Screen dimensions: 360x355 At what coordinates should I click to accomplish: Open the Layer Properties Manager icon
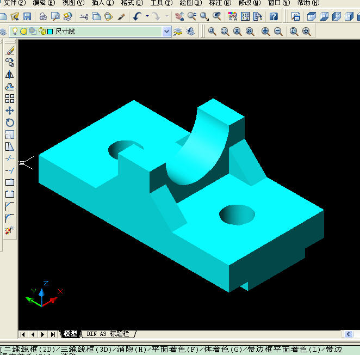click(x=3, y=32)
